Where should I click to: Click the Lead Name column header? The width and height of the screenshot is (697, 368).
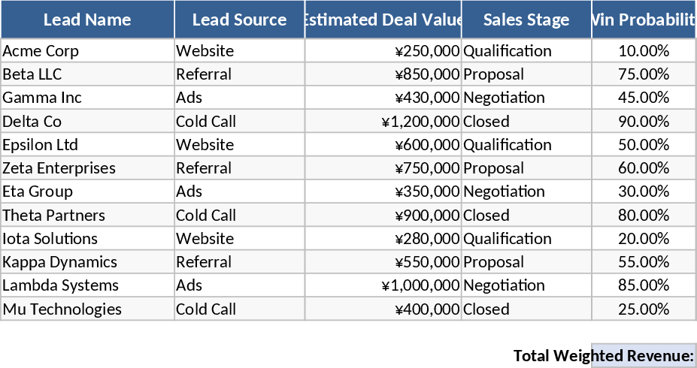point(87,20)
